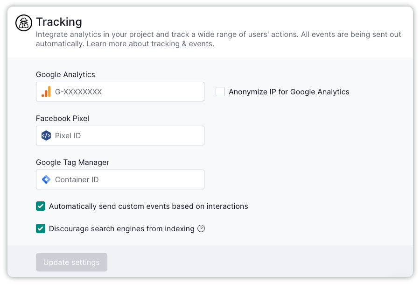Click the Tracking section heading
Image resolution: width=420 pixels, height=285 pixels.
[59, 22]
